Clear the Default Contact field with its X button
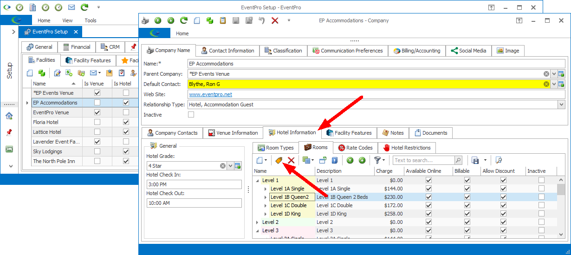Image resolution: width=571 pixels, height=255 pixels. (x=546, y=84)
